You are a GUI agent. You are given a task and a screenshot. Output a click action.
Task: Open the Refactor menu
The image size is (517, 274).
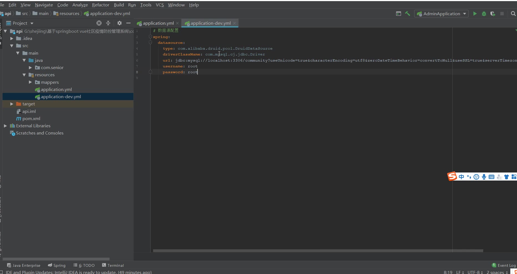tap(100, 5)
